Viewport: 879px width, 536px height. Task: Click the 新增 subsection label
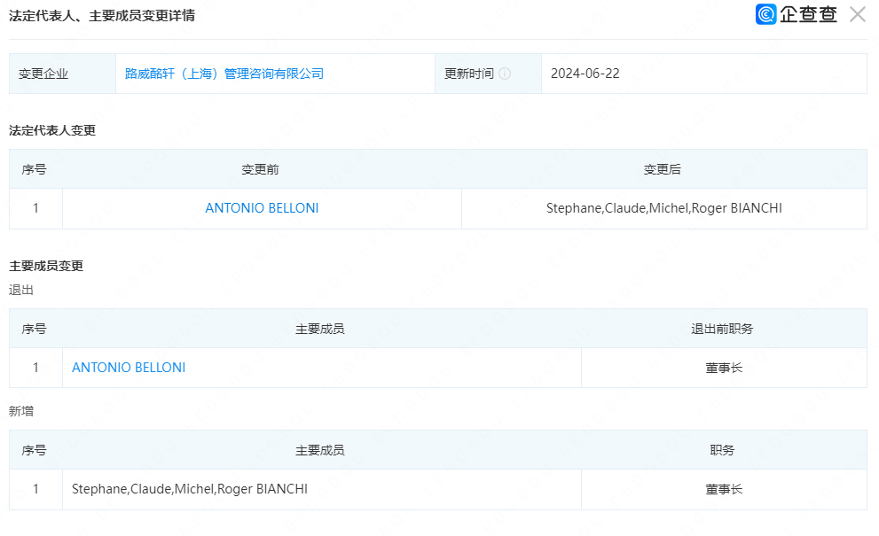point(21,411)
